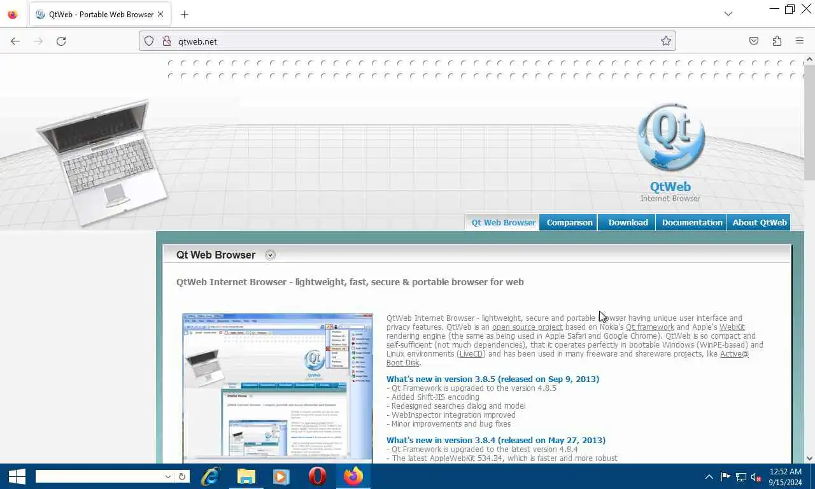Screen dimensions: 815x489
Task: Open the clock showing 12:52 AM
Action: click(785, 477)
